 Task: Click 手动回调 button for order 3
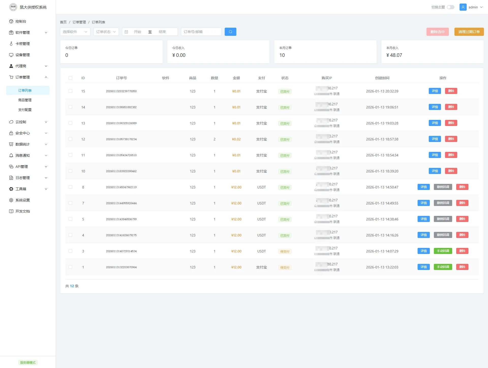click(443, 251)
